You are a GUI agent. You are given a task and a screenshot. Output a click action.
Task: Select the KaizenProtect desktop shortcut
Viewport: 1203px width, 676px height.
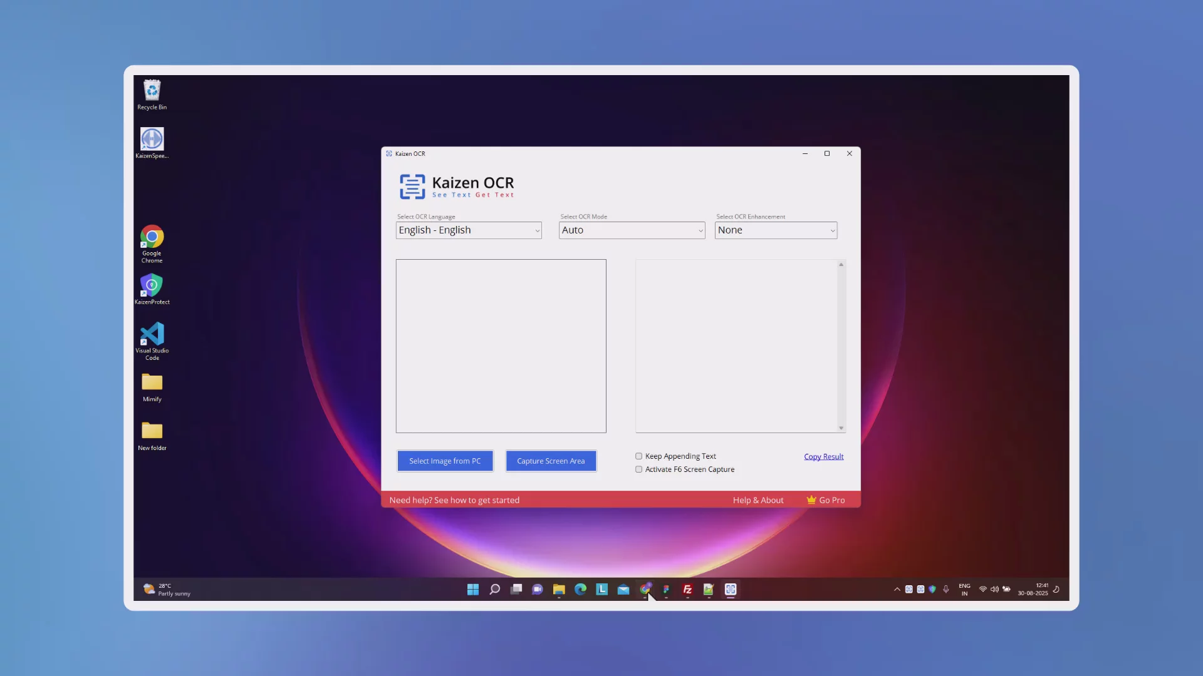click(x=152, y=289)
